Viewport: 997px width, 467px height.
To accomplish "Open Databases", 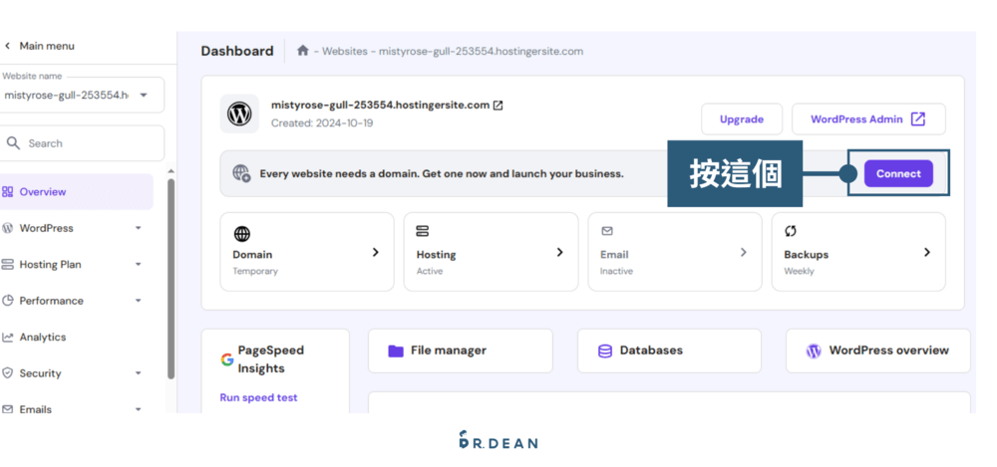I will pyautogui.click(x=669, y=350).
